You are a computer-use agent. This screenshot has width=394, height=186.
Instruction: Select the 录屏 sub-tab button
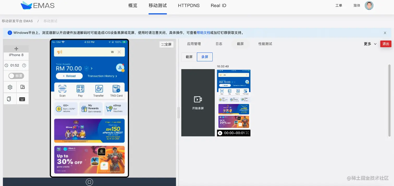(x=205, y=57)
